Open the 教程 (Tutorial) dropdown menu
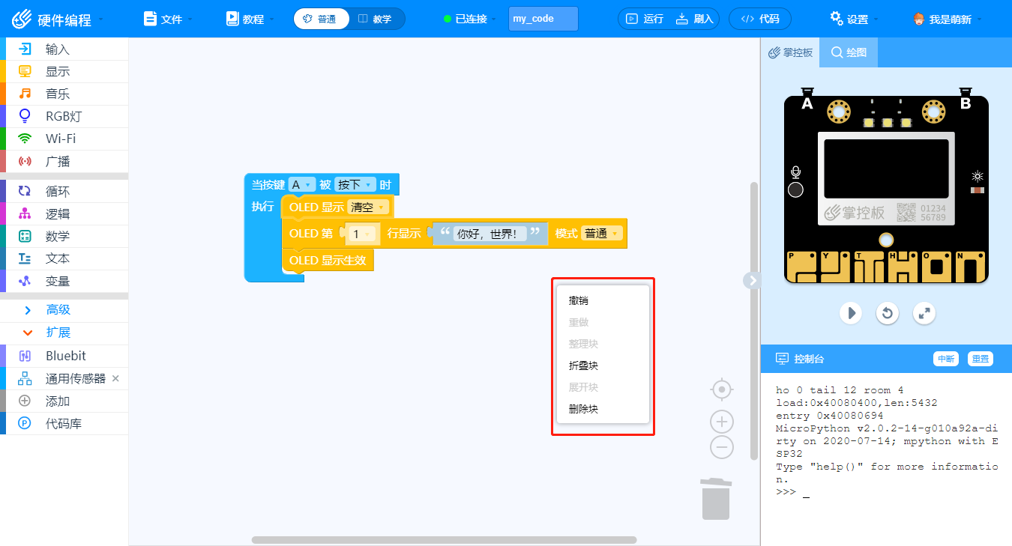This screenshot has height=546, width=1012. [250, 19]
